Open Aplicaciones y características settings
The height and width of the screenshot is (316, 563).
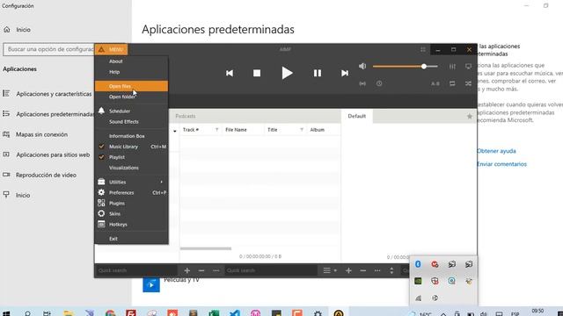coord(47,94)
